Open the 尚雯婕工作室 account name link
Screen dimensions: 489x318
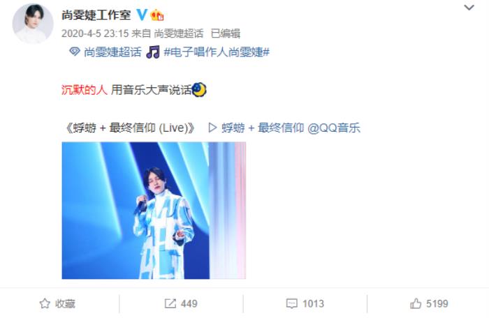point(96,15)
